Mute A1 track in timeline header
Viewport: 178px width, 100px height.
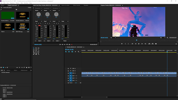click(x=75, y=76)
